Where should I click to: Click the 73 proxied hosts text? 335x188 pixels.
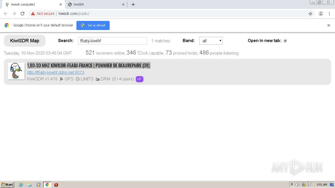coord(182,53)
